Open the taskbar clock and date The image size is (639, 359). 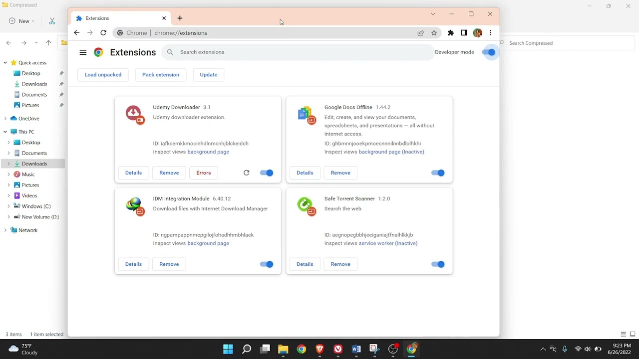(x=619, y=349)
